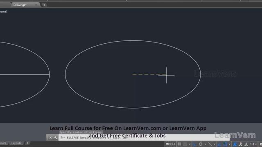The width and height of the screenshot is (262, 147).
Task: Click the MODEL space button
Action: pyautogui.click(x=170, y=144)
